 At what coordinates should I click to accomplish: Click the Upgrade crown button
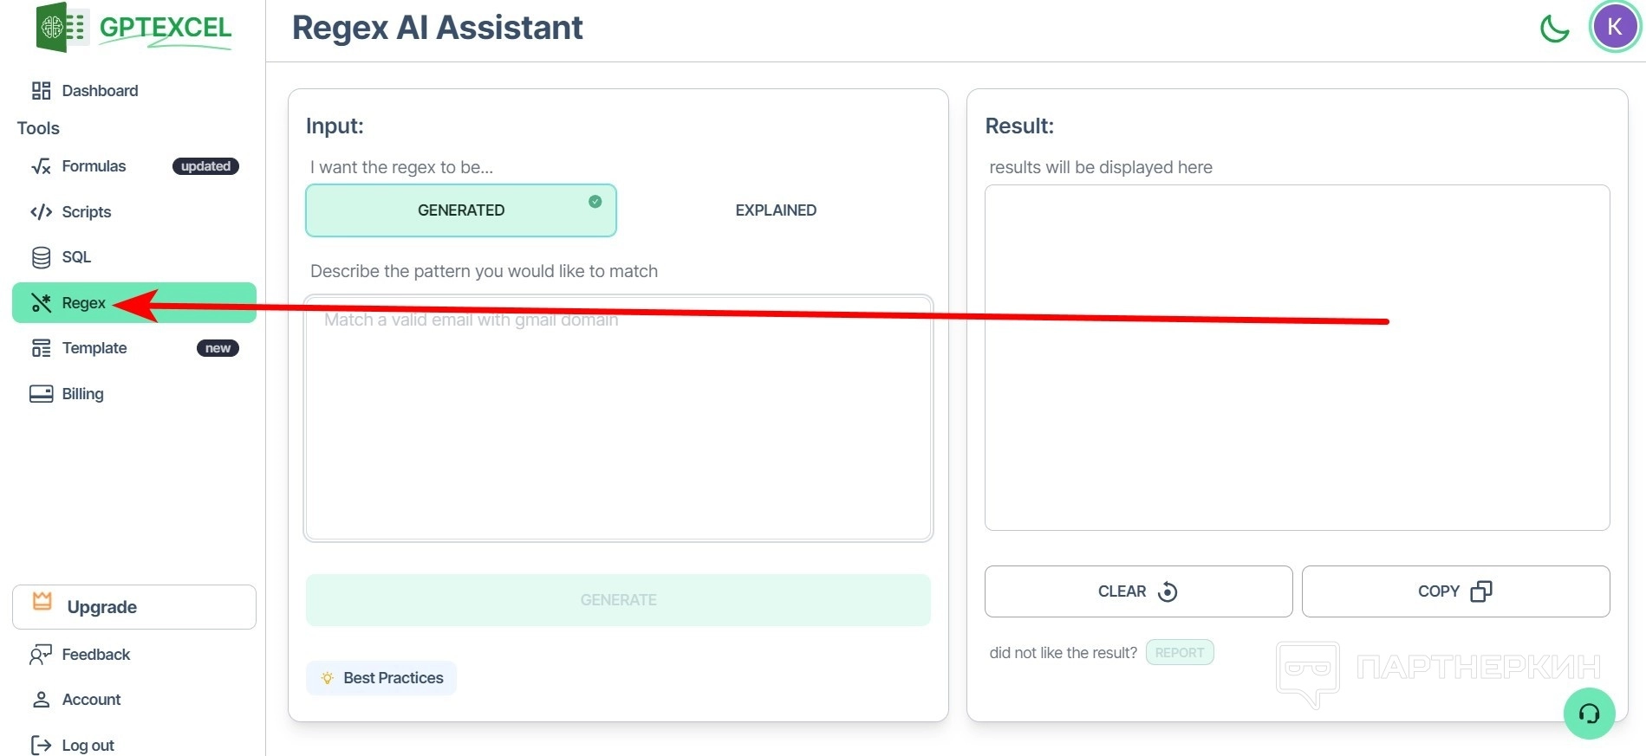[134, 607]
